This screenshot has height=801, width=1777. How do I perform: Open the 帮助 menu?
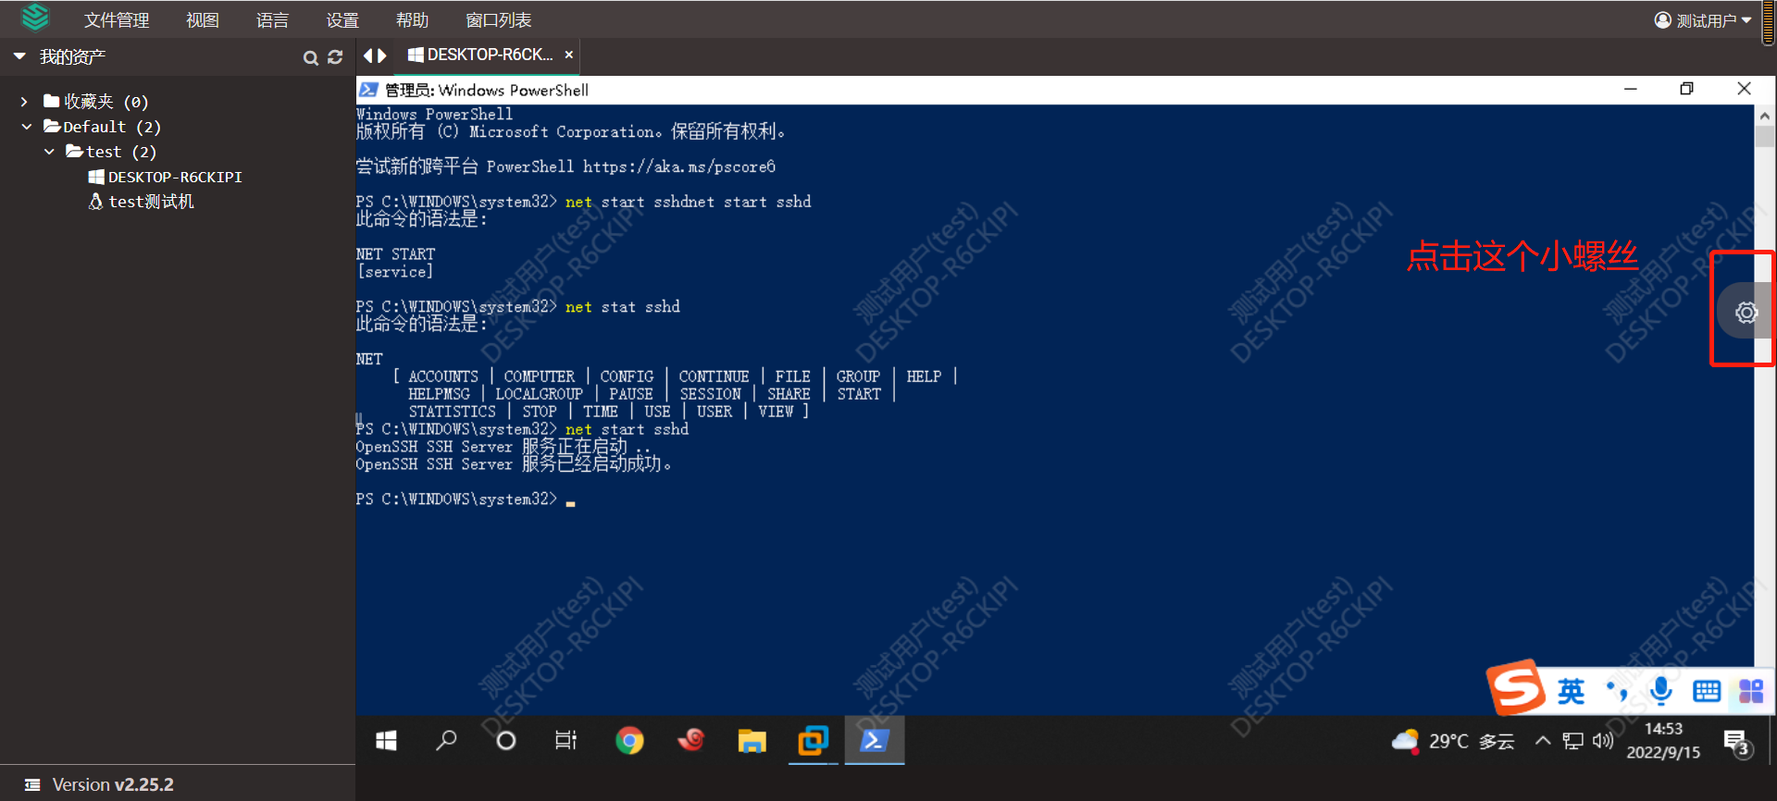coord(412,20)
